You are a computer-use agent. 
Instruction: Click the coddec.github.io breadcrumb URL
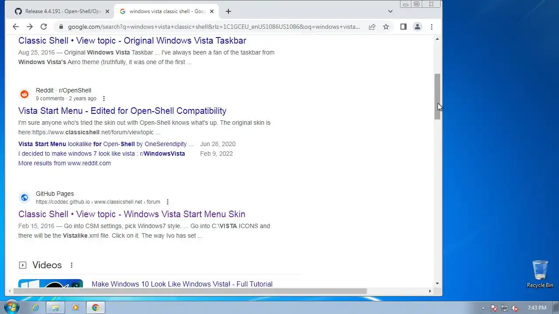click(98, 202)
